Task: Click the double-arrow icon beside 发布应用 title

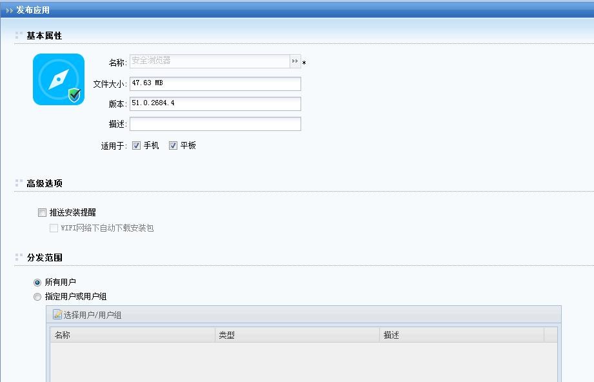Action: click(10, 10)
